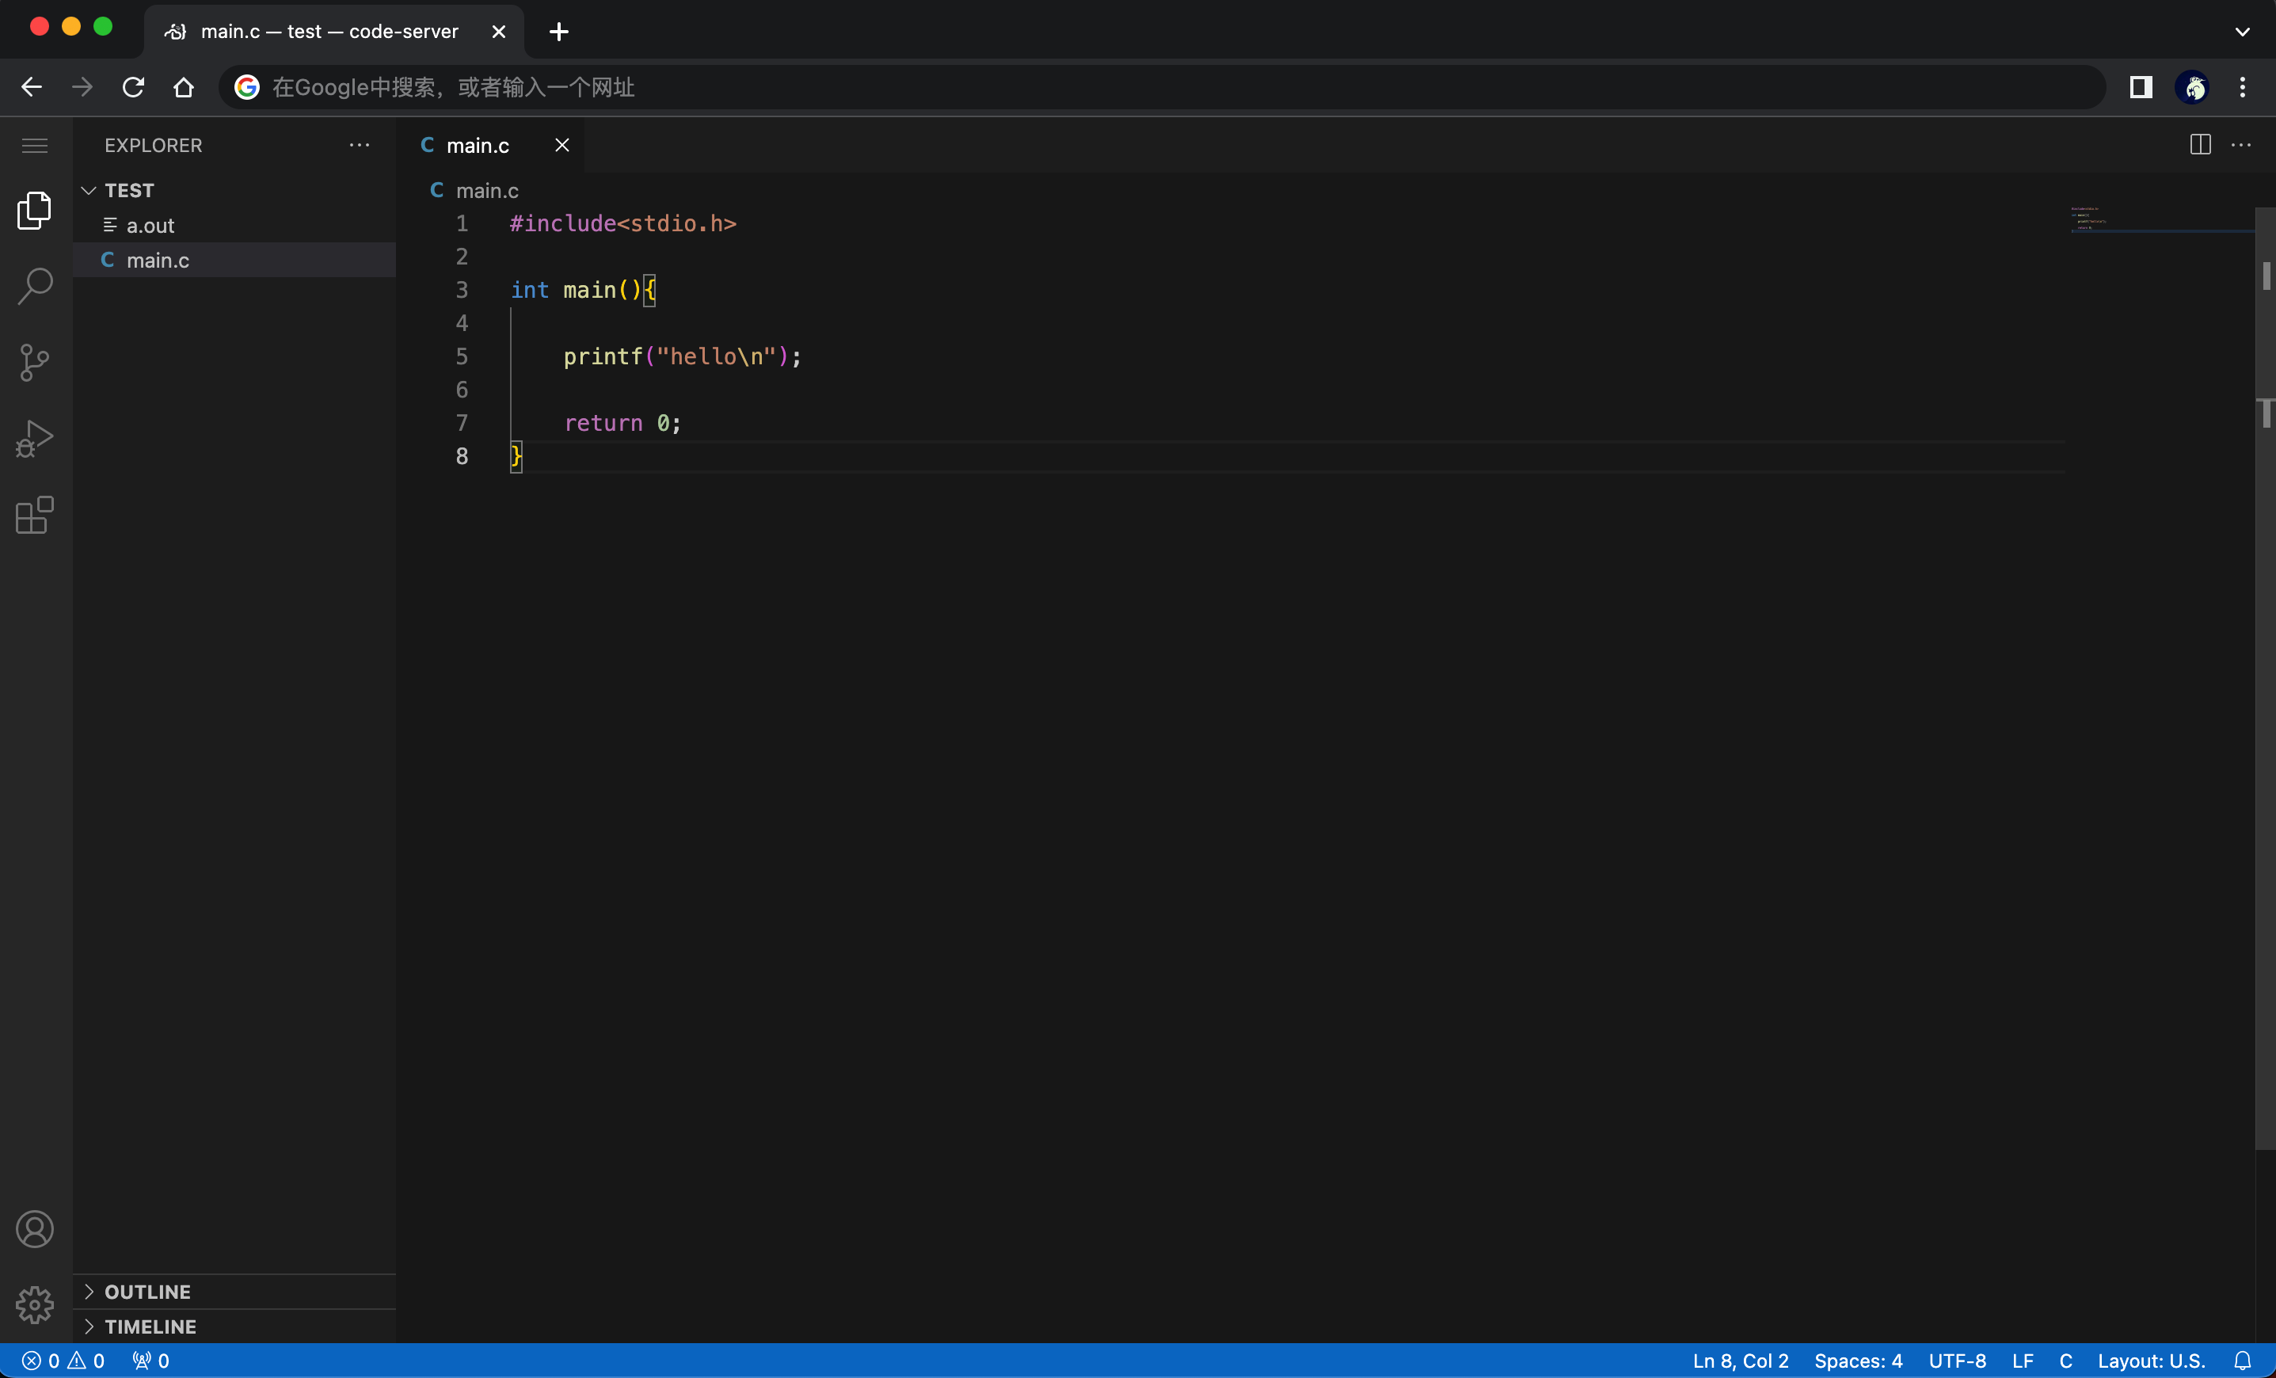Open the Search view in activity bar
Viewport: 2276px width, 1378px height.
point(35,287)
